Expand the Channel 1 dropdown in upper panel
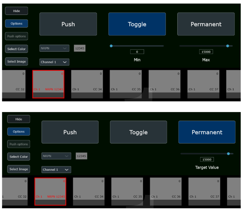242x210 pixels. pos(54,62)
